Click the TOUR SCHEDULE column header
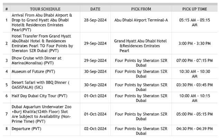The height and width of the screenshot is (140, 221). click(x=45, y=9)
